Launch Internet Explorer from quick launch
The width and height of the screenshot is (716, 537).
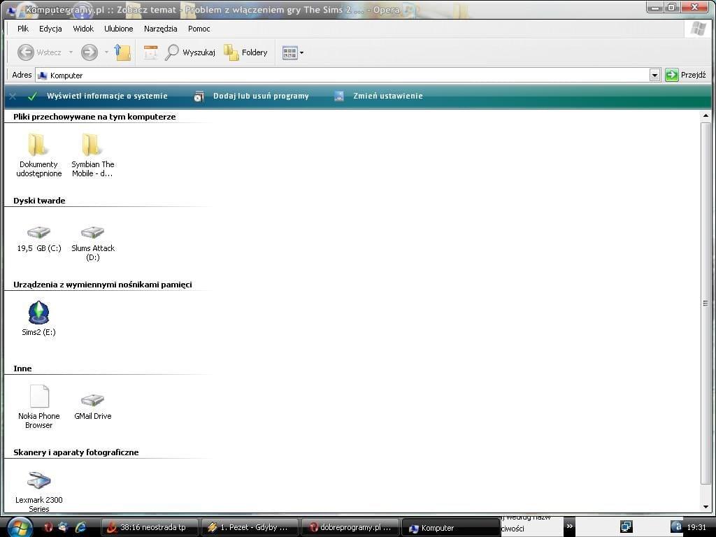pyautogui.click(x=81, y=527)
